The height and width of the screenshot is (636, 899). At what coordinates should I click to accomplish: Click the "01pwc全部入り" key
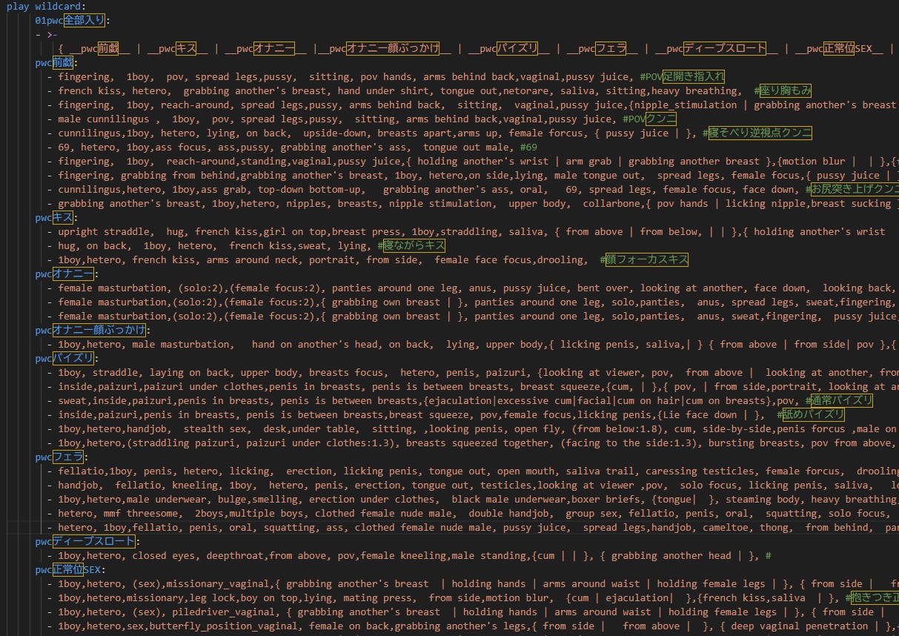[x=70, y=21]
